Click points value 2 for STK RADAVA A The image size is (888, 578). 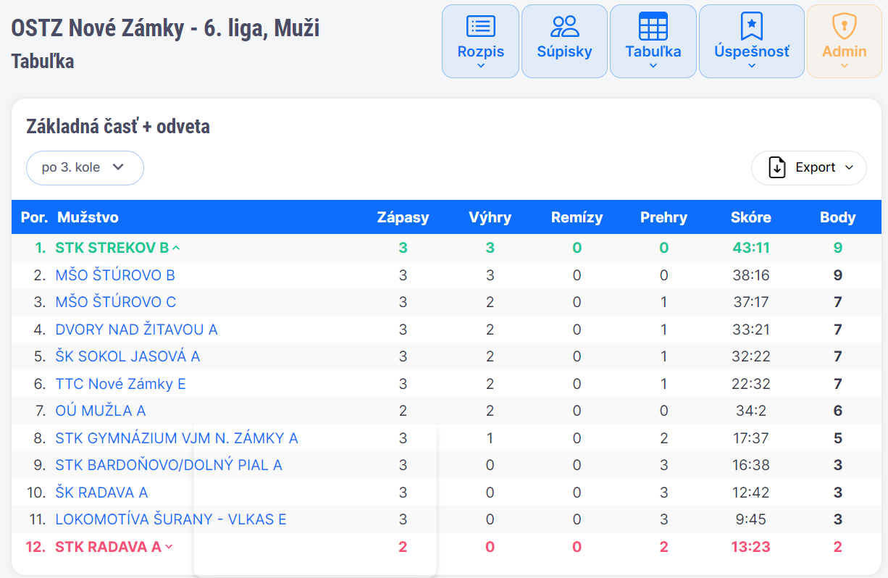pos(838,547)
